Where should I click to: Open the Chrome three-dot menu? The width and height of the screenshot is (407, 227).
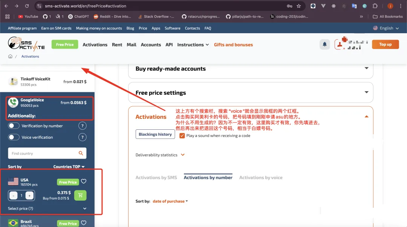[401, 6]
